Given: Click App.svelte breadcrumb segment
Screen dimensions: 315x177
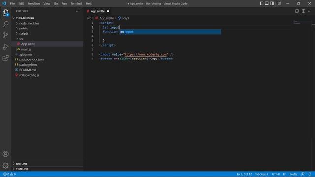Looking at the screenshot, I should tap(107, 18).
